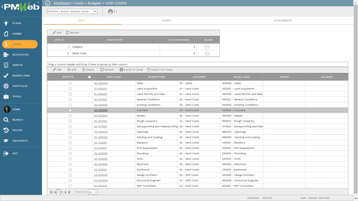Check Inactive box for Concrete row
Screen dimensions: 358x201
coord(70,110)
